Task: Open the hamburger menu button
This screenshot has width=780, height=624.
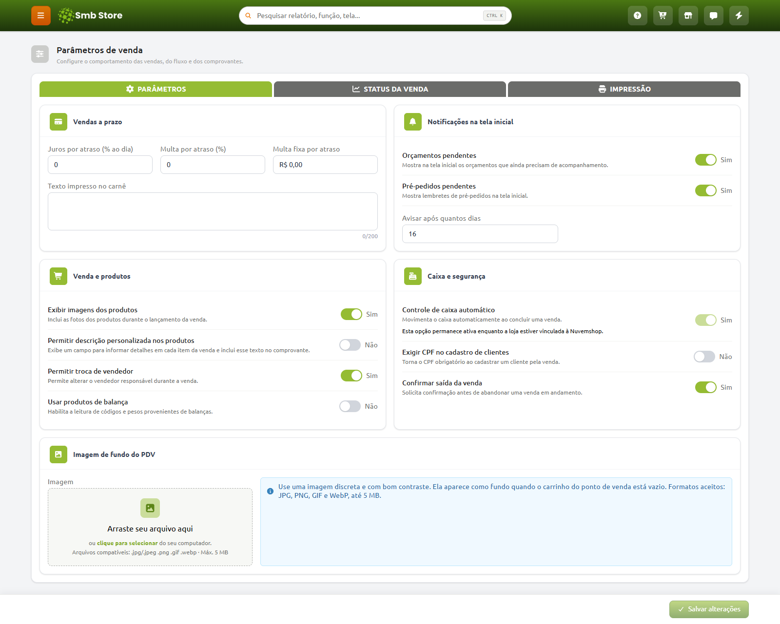Action: click(x=41, y=16)
